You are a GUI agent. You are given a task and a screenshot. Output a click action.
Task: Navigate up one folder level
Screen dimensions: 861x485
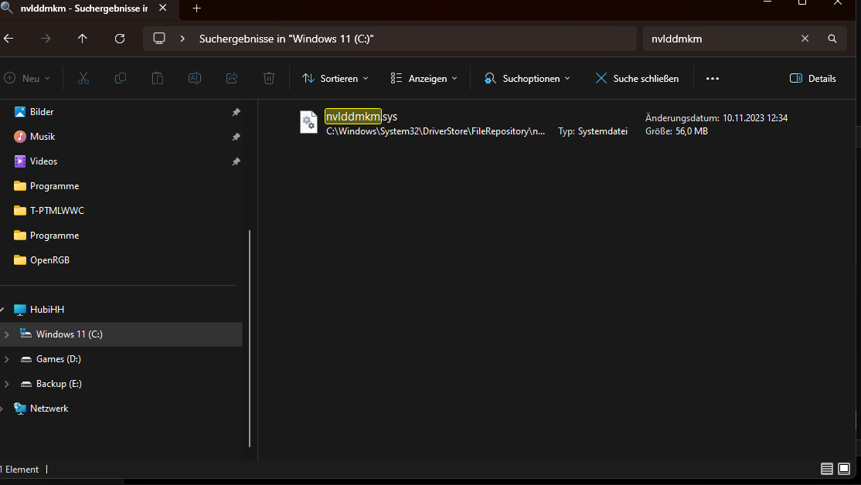(x=83, y=39)
